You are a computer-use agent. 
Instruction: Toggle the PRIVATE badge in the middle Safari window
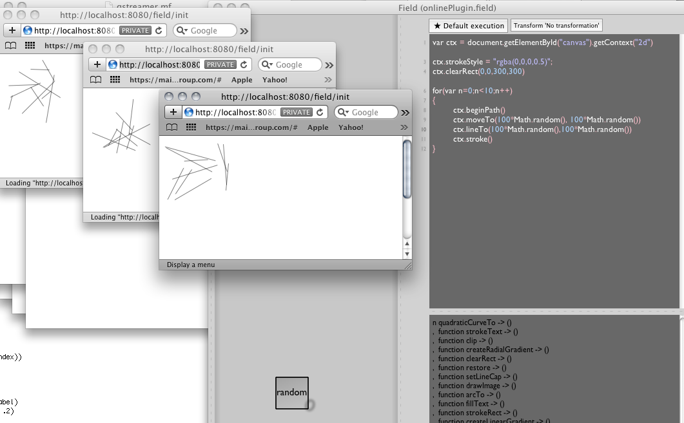tap(220, 64)
